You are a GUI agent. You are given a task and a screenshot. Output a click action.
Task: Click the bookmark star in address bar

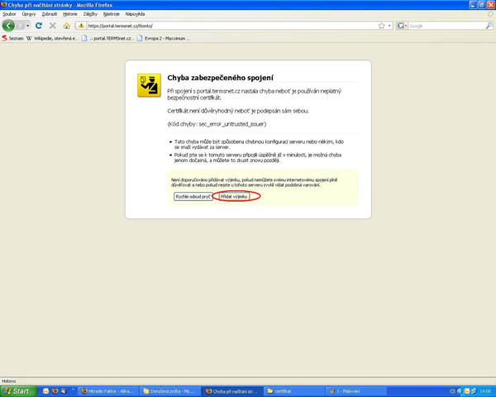click(x=380, y=26)
